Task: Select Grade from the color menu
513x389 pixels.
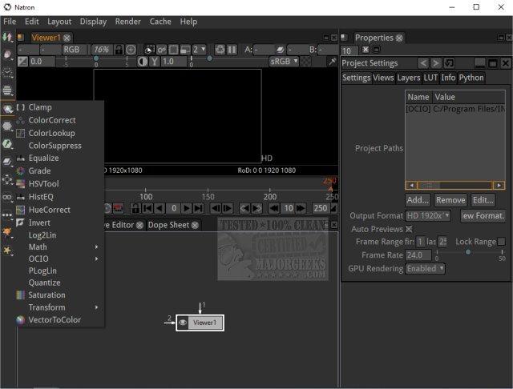Action: 39,171
